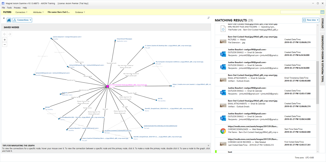Select the Chrome Cache Records result text

point(253,142)
